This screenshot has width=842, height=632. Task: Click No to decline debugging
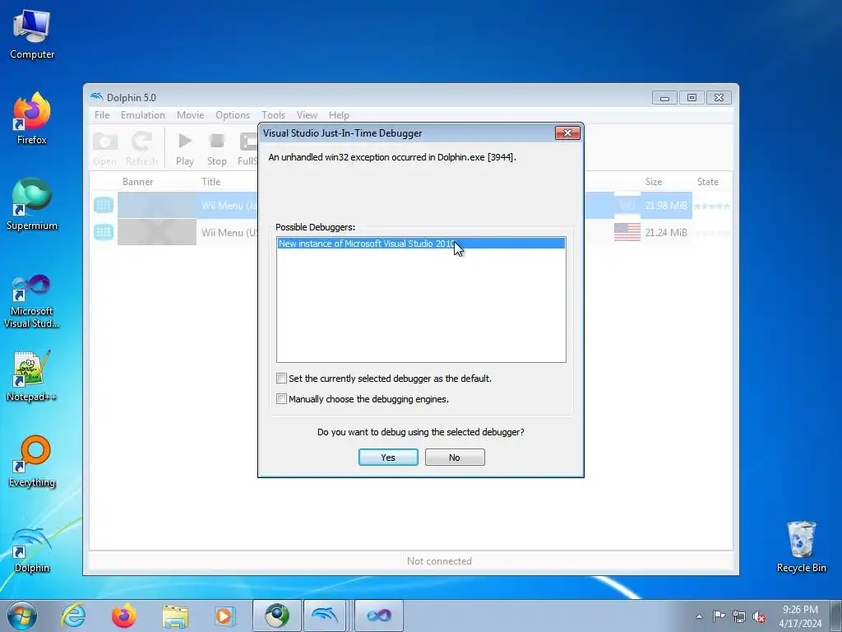point(454,458)
